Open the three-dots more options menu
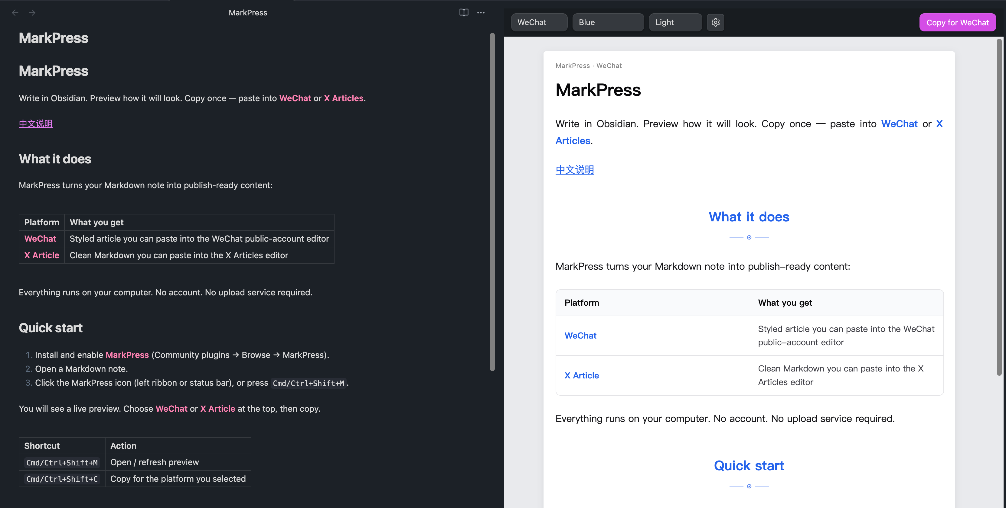Screen dimensions: 1006x508 click(x=481, y=13)
